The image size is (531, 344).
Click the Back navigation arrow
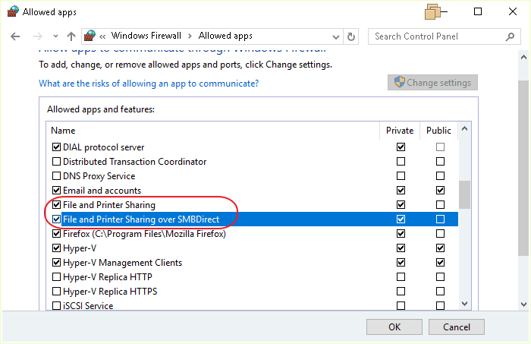tap(16, 36)
